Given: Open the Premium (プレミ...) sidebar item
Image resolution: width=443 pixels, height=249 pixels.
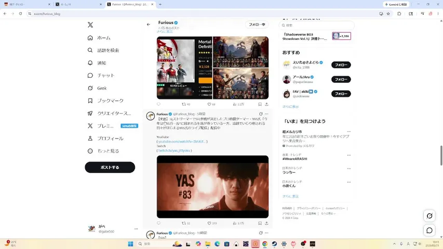Looking at the screenshot, I should click(113, 126).
